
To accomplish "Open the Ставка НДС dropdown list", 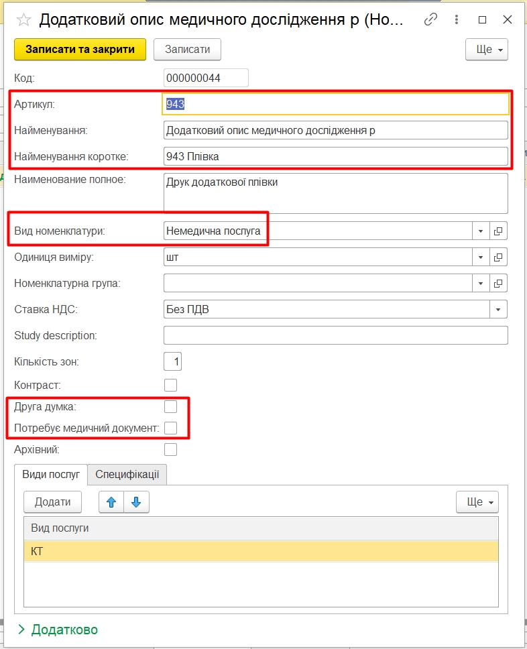I will 498,309.
